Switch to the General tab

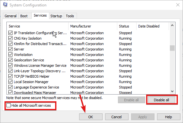point(11,16)
